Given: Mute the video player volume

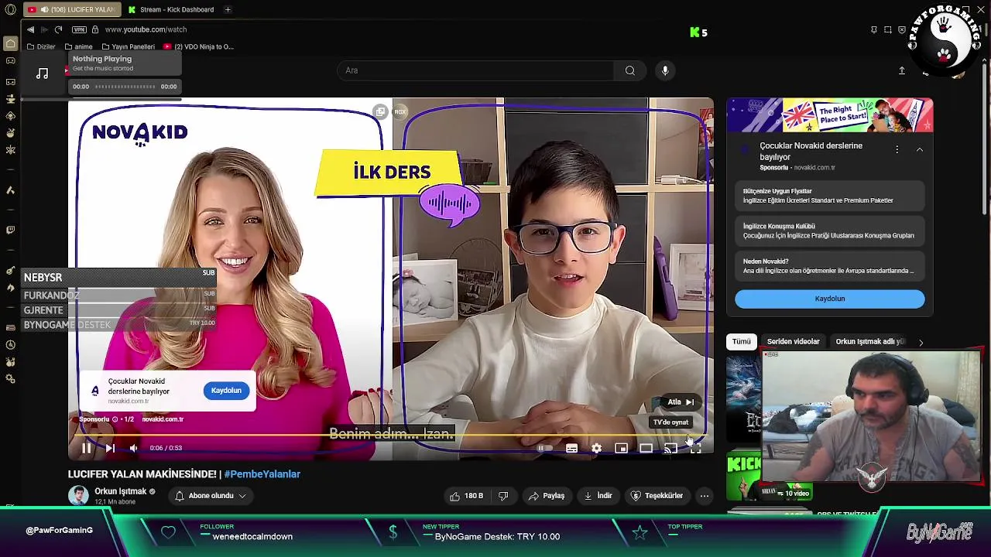Looking at the screenshot, I should click(133, 448).
